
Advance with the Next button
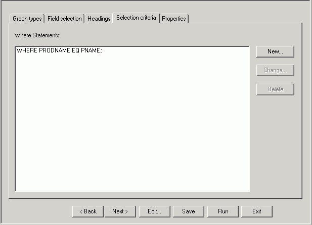click(x=120, y=211)
